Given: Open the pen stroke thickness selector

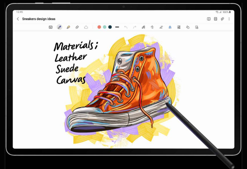Looking at the screenshot, I should point(117,27).
